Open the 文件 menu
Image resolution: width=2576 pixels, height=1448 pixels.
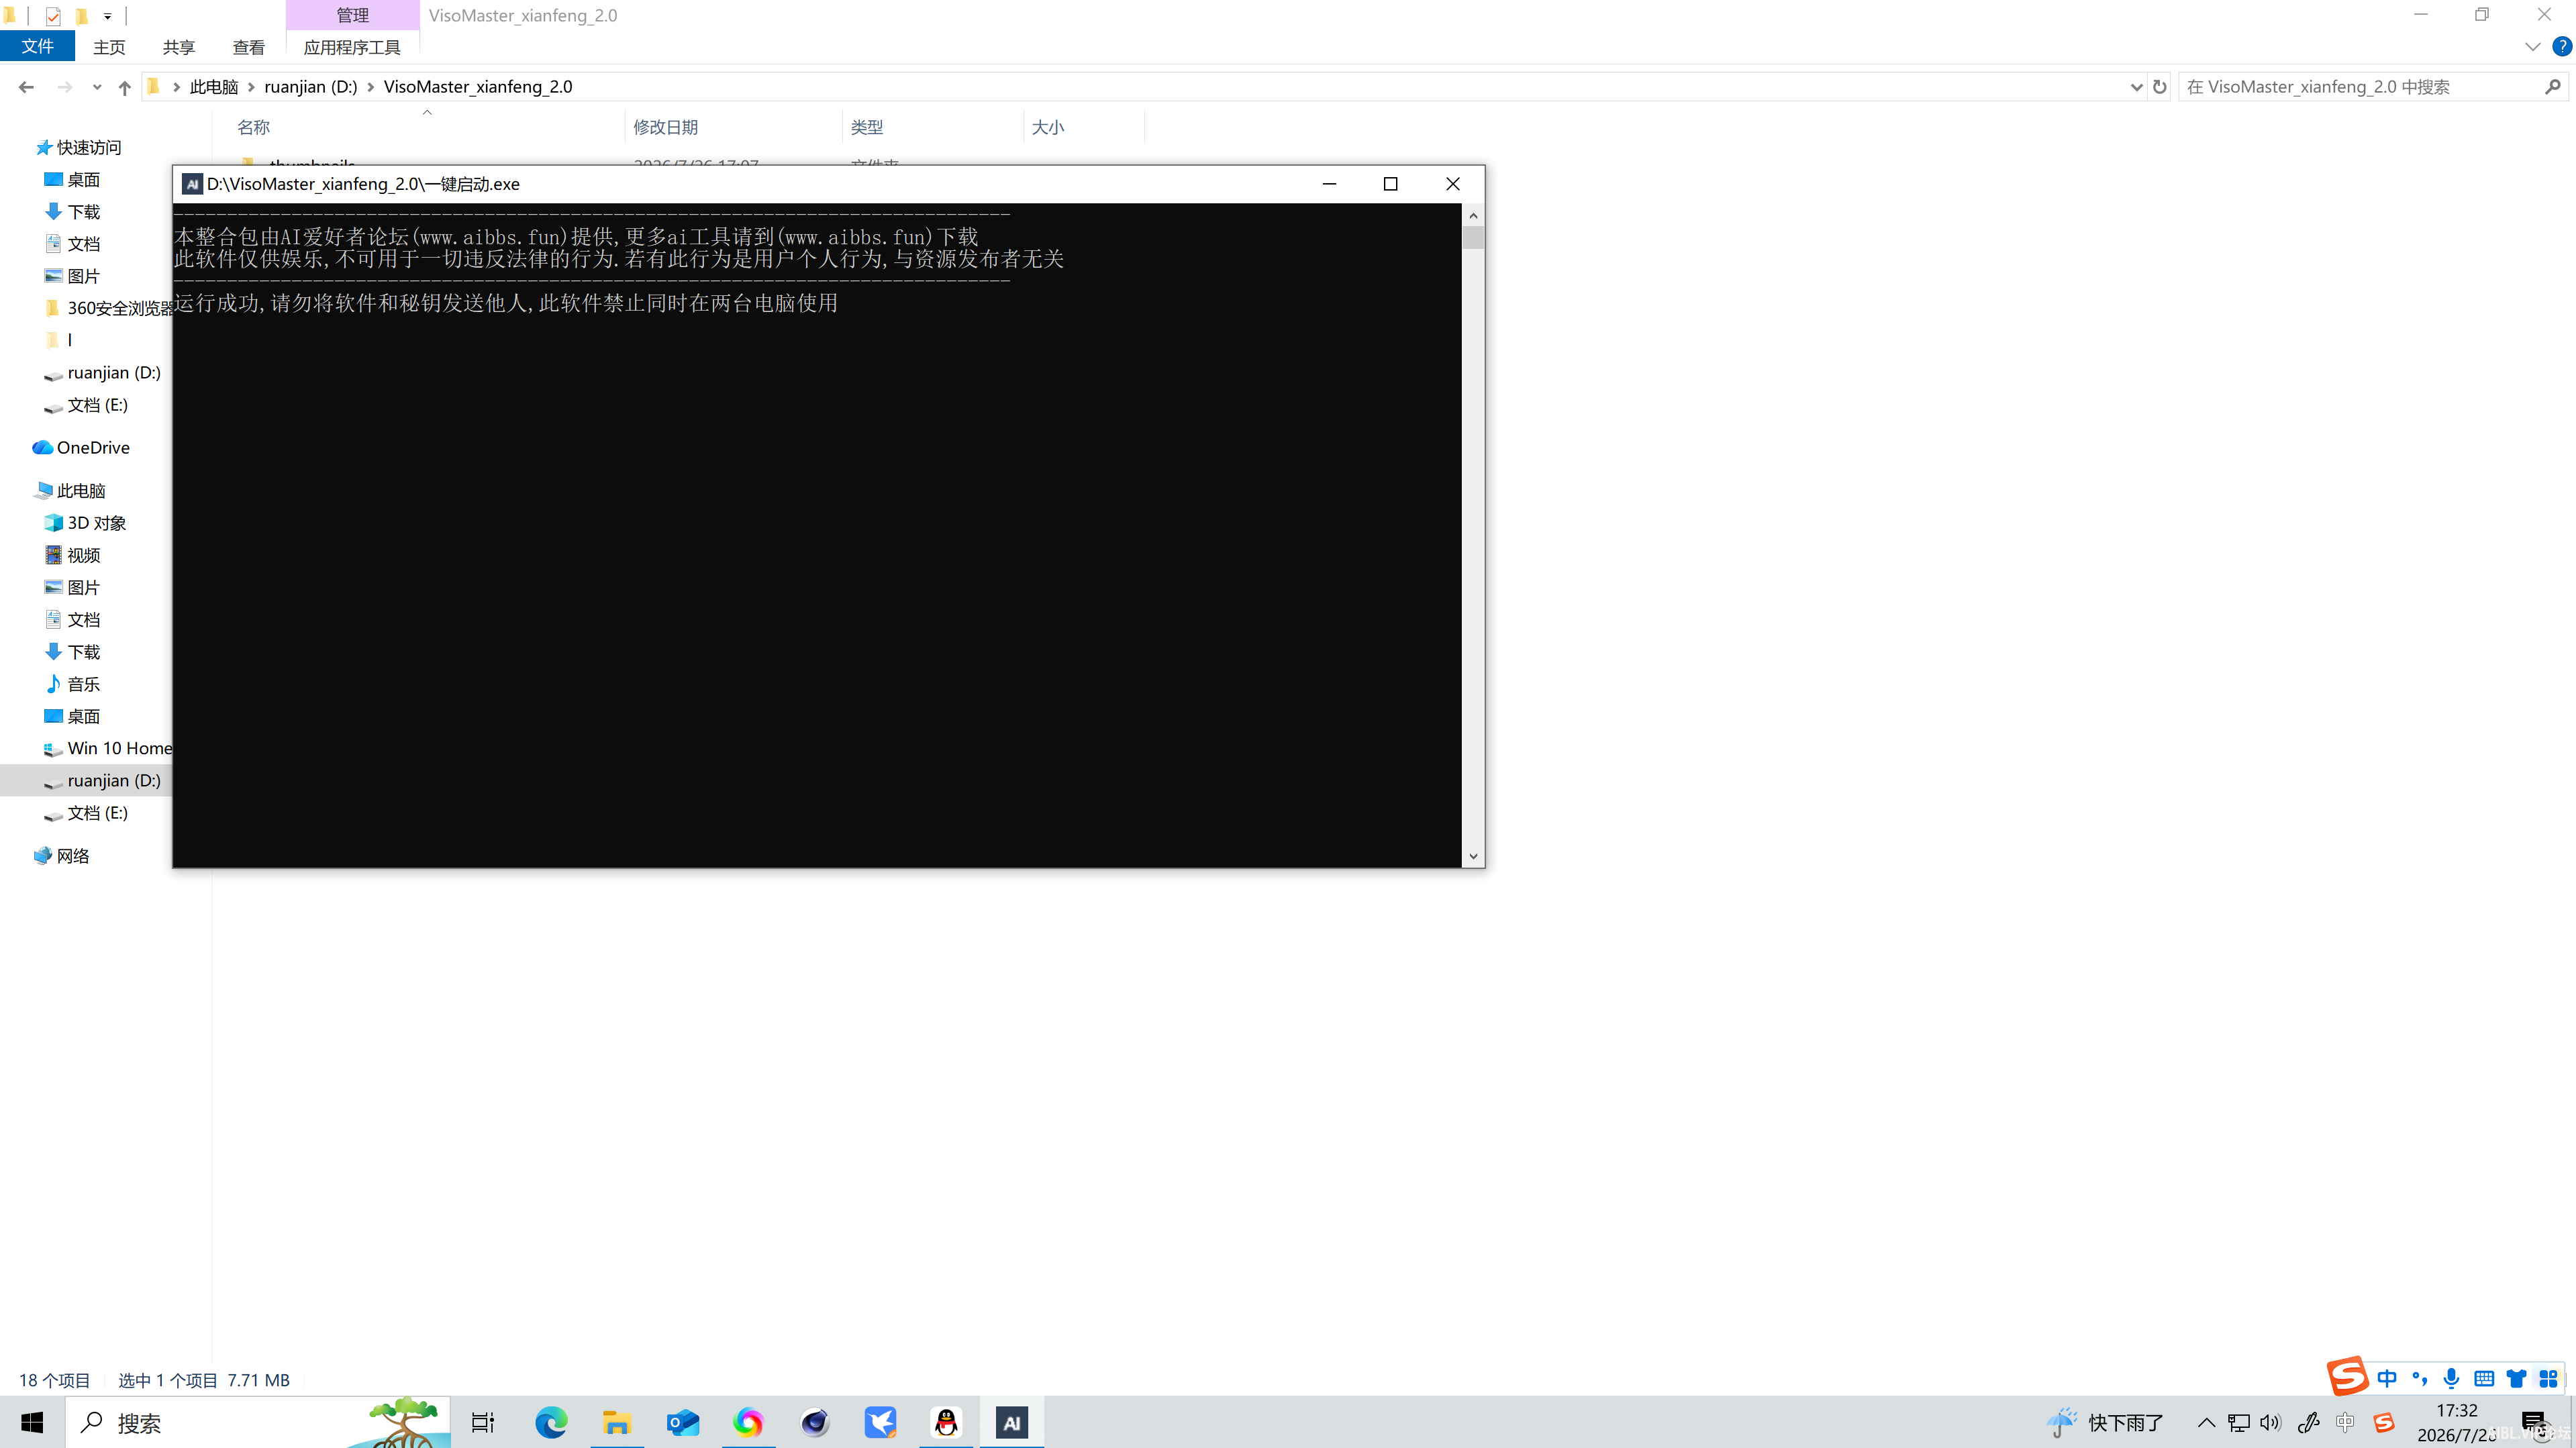[37, 46]
